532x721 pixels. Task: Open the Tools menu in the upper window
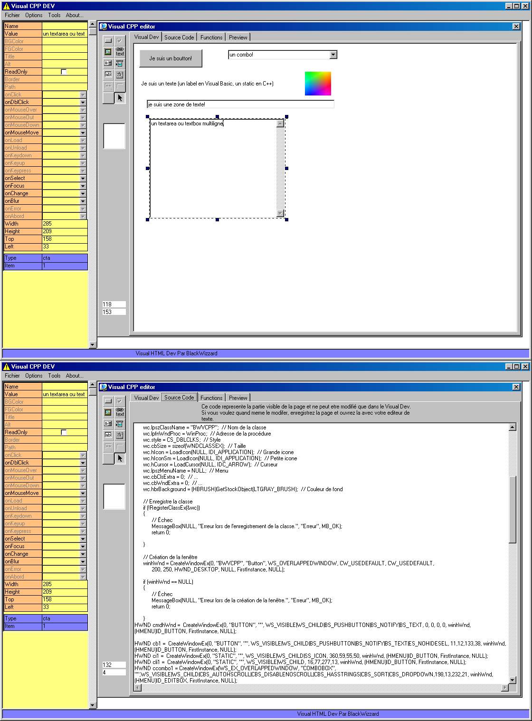54,15
